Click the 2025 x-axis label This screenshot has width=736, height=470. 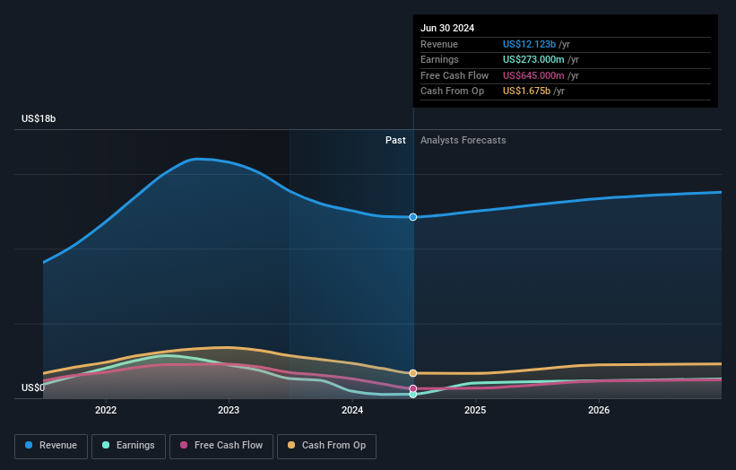[x=475, y=410]
